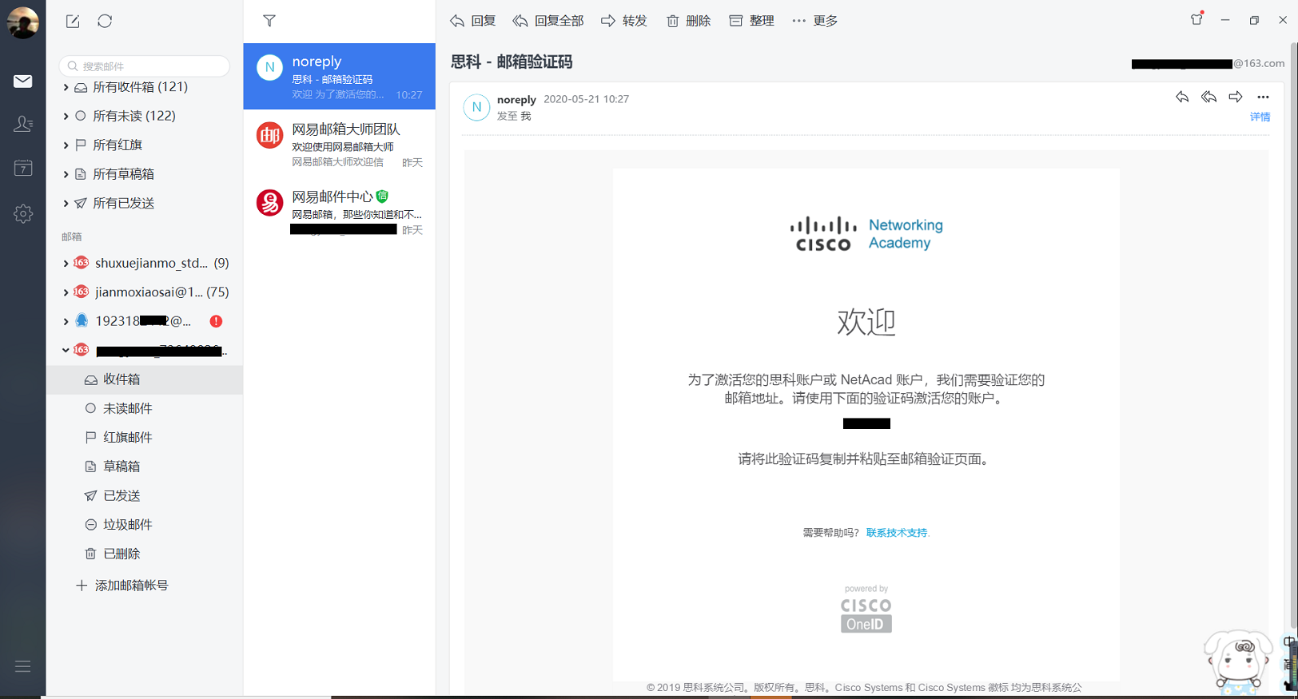Expand the jianmoxiaosai account tree
Viewport: 1298px width, 699px height.
tap(66, 292)
